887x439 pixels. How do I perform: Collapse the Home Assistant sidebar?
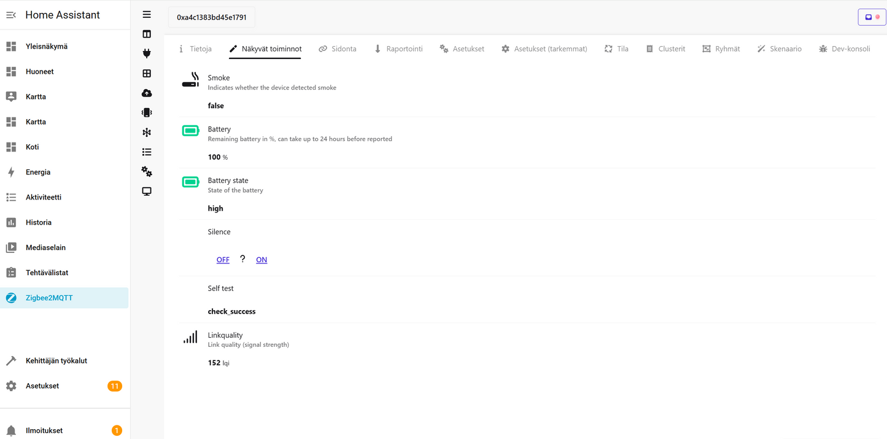coord(11,15)
